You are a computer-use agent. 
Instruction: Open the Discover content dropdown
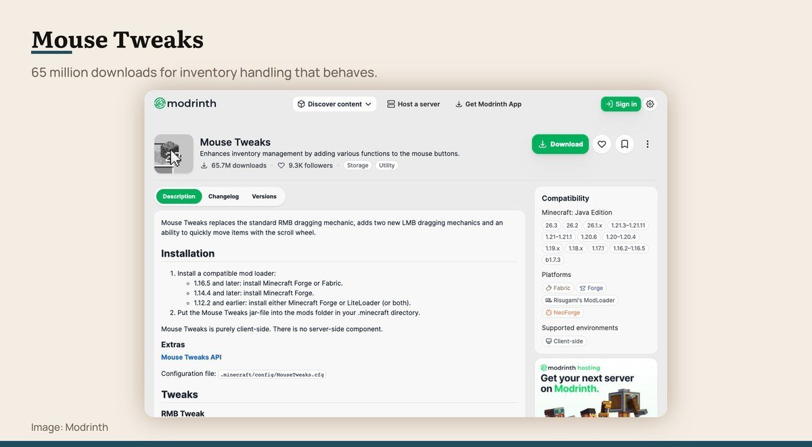pos(335,104)
